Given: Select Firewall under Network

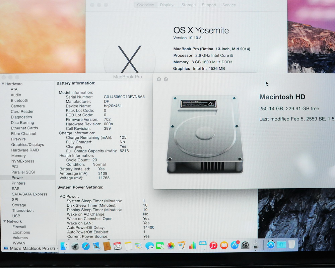Looking at the screenshot, I should [x=19, y=227].
